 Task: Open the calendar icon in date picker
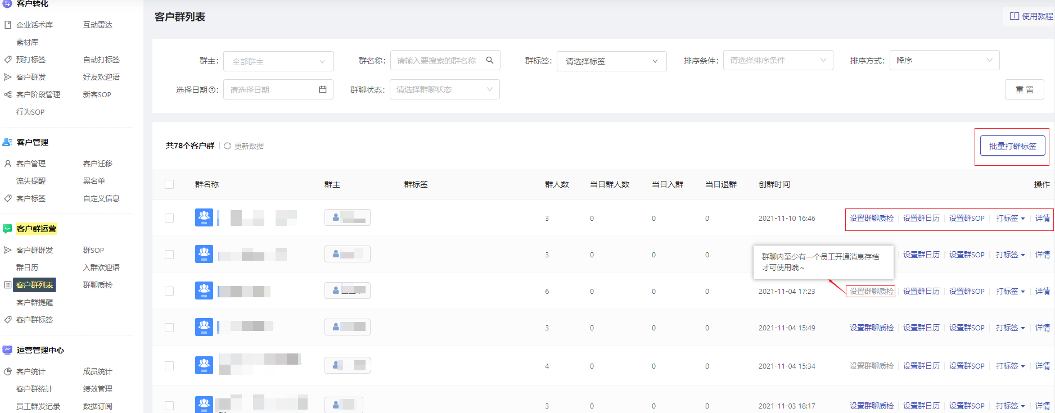(x=323, y=89)
